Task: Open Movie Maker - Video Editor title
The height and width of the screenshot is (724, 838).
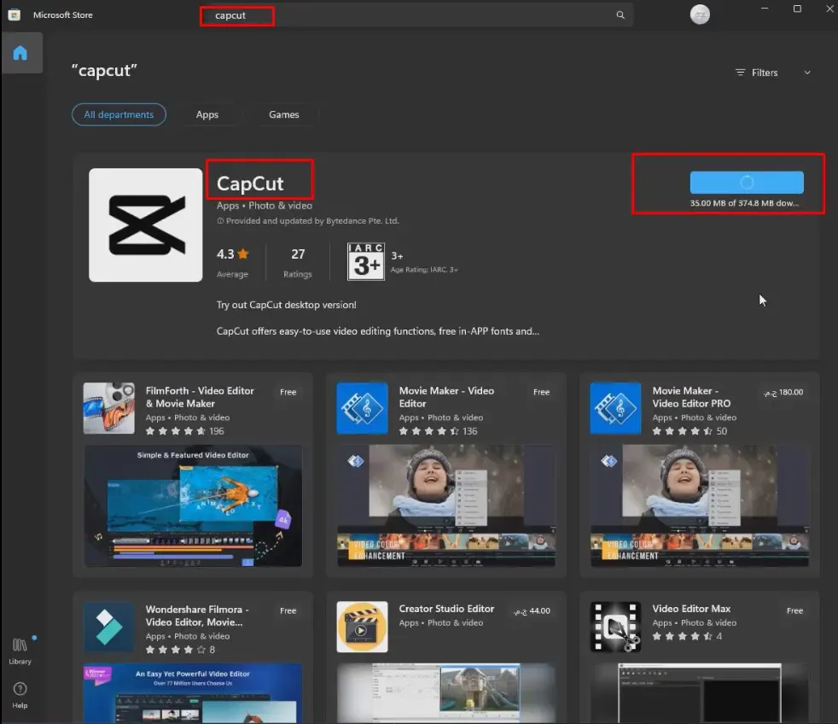Action: click(x=447, y=397)
